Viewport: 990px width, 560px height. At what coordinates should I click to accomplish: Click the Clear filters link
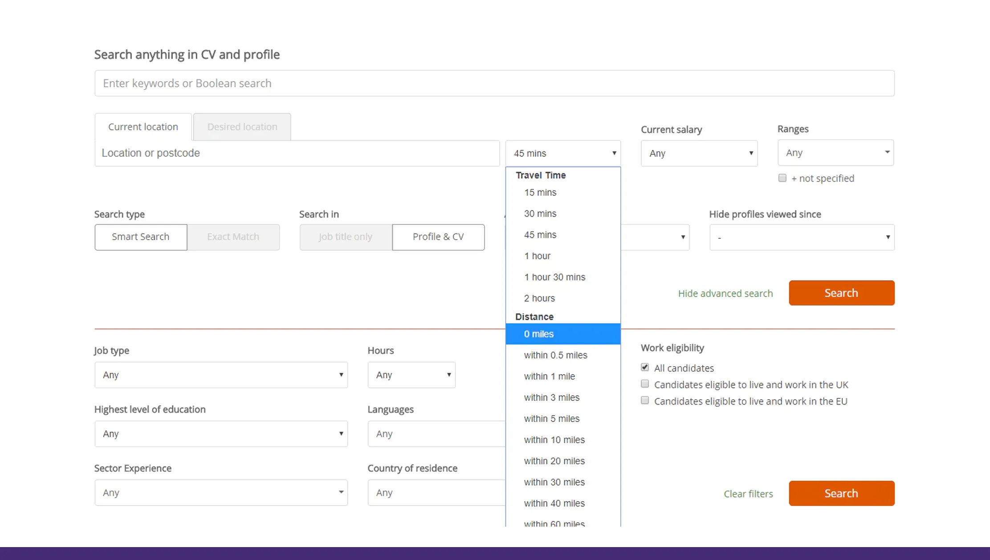tap(748, 494)
